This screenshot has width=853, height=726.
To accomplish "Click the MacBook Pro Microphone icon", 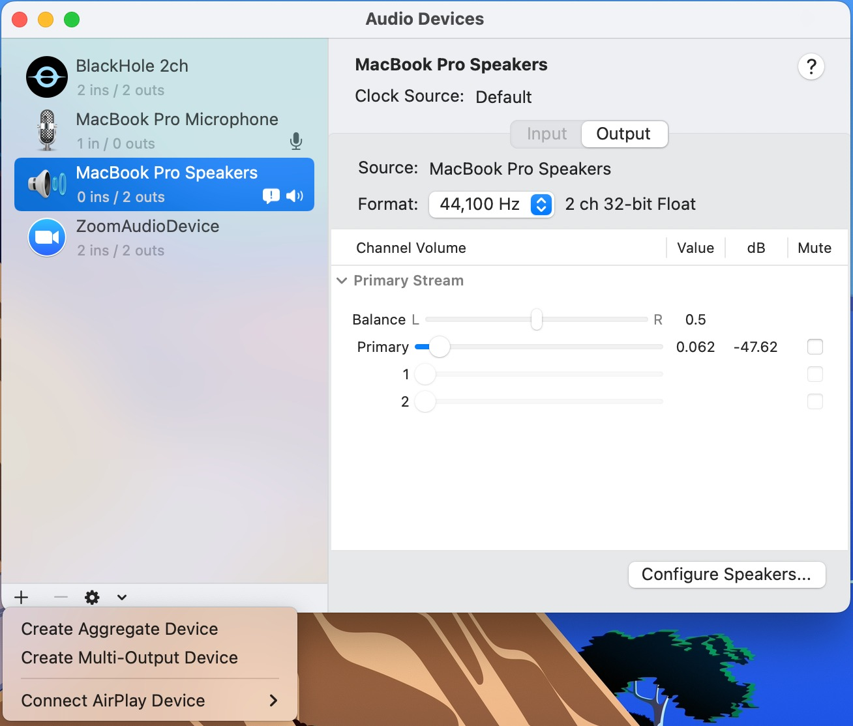I will pyautogui.click(x=47, y=130).
